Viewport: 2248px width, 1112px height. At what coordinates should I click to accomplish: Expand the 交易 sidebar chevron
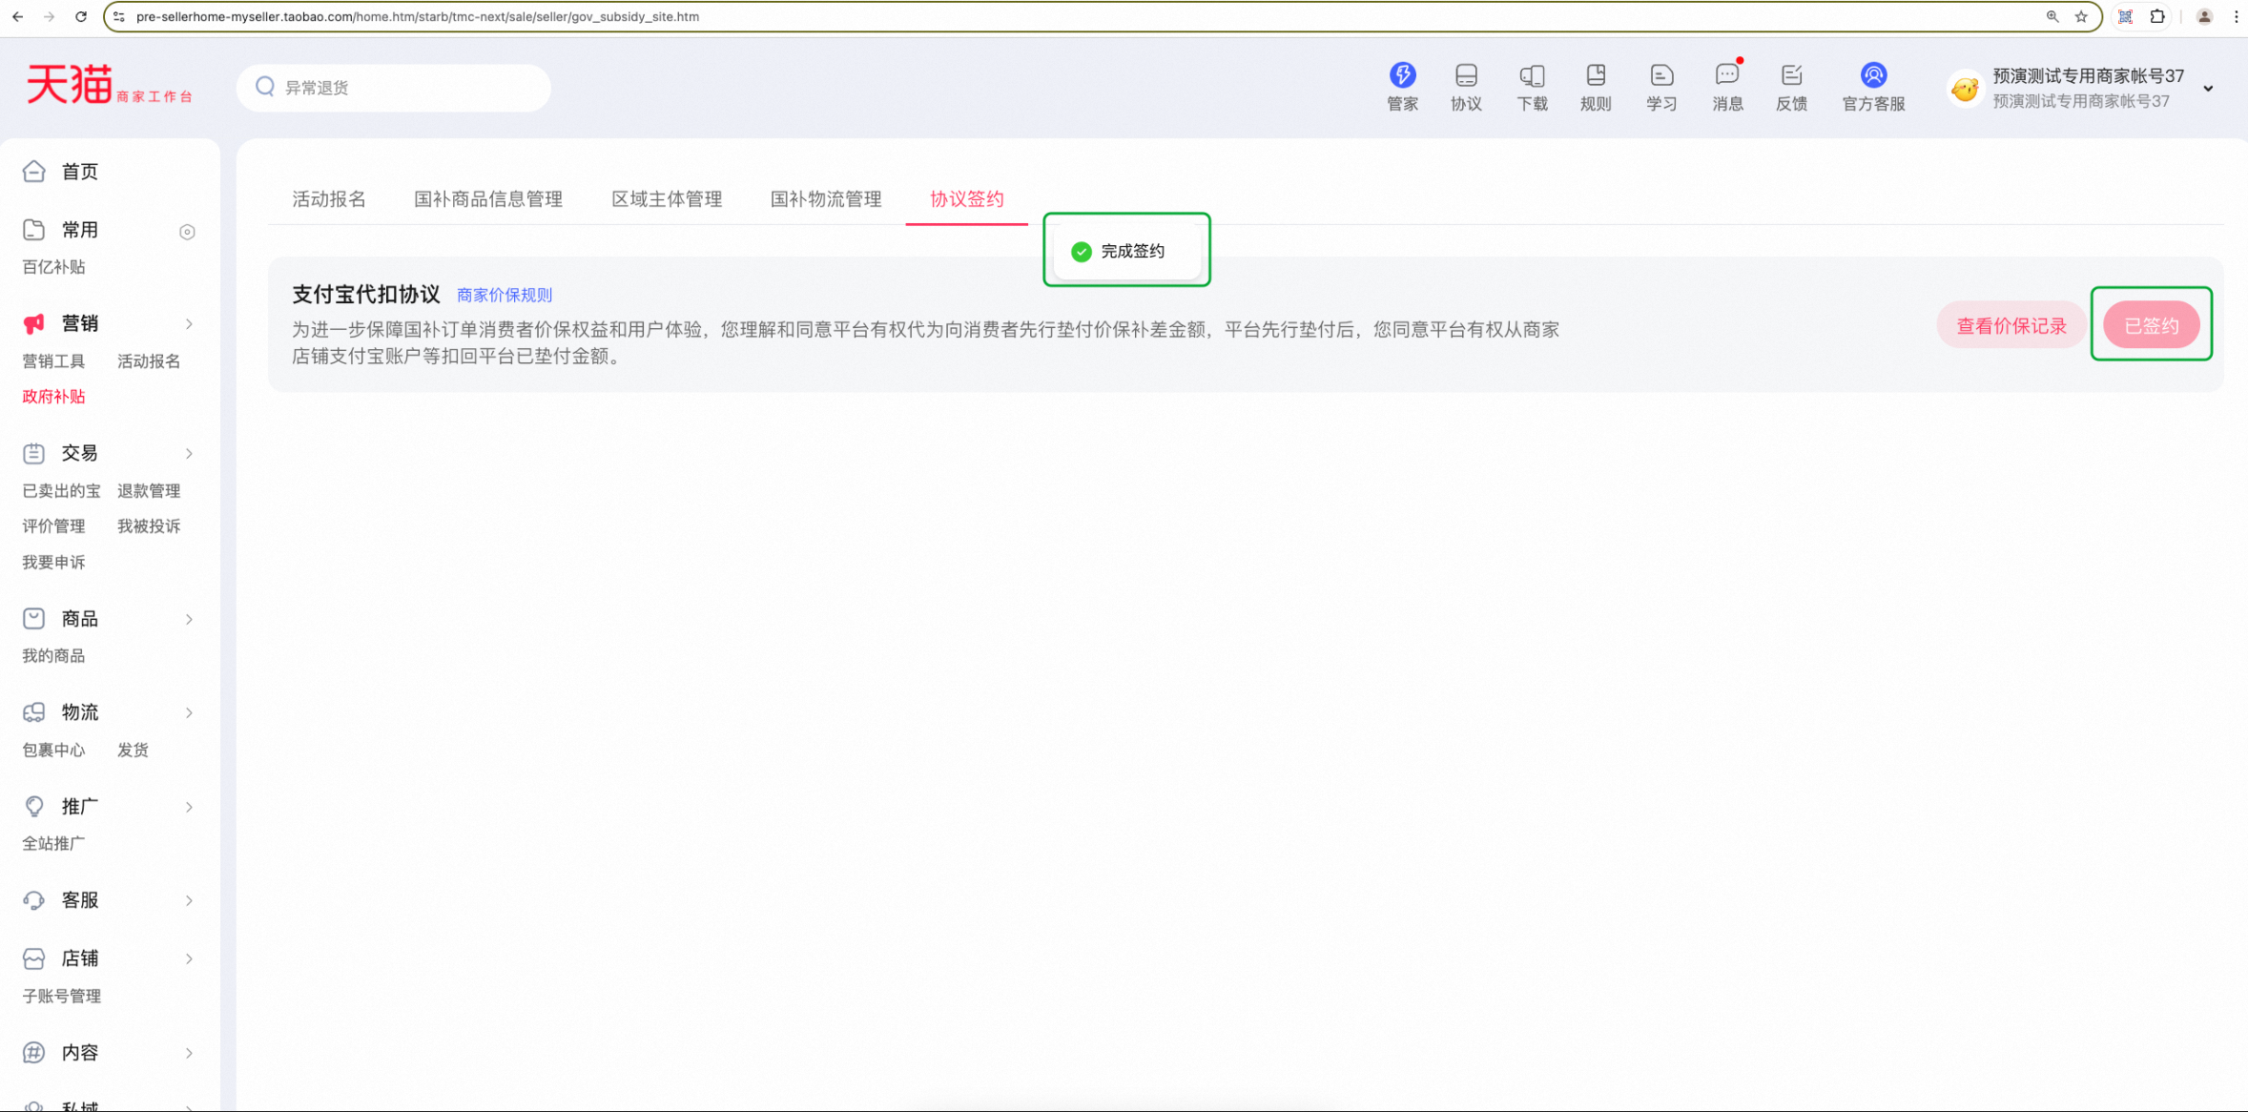tap(189, 454)
